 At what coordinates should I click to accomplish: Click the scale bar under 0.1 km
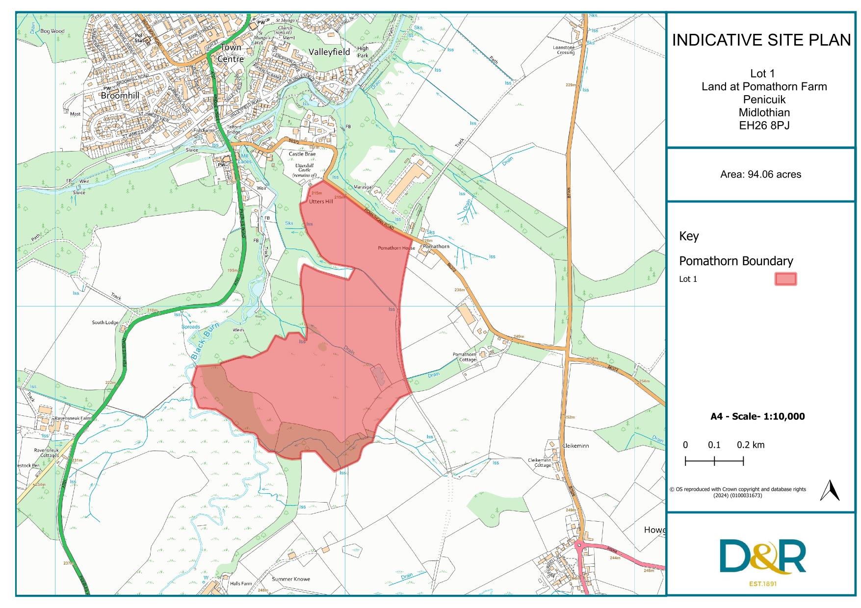tap(714, 461)
